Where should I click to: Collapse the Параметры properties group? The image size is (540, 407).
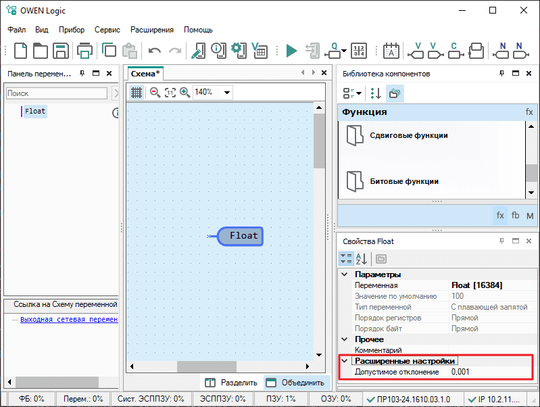coord(345,274)
